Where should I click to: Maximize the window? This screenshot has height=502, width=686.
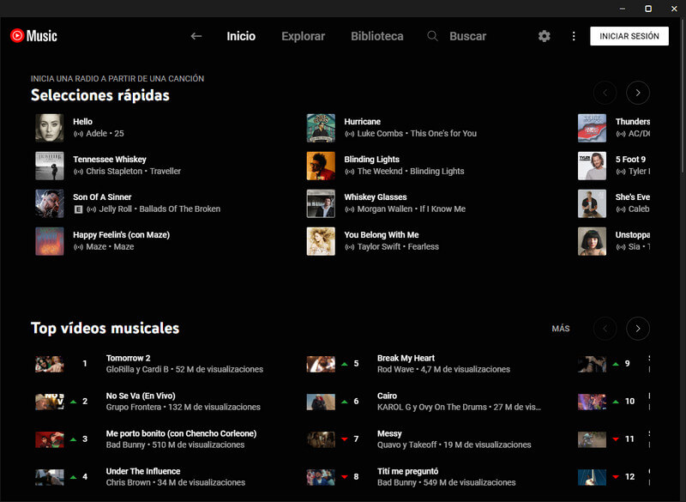pyautogui.click(x=648, y=9)
